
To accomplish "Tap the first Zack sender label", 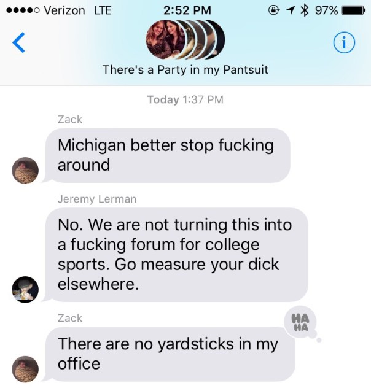I will point(70,120).
